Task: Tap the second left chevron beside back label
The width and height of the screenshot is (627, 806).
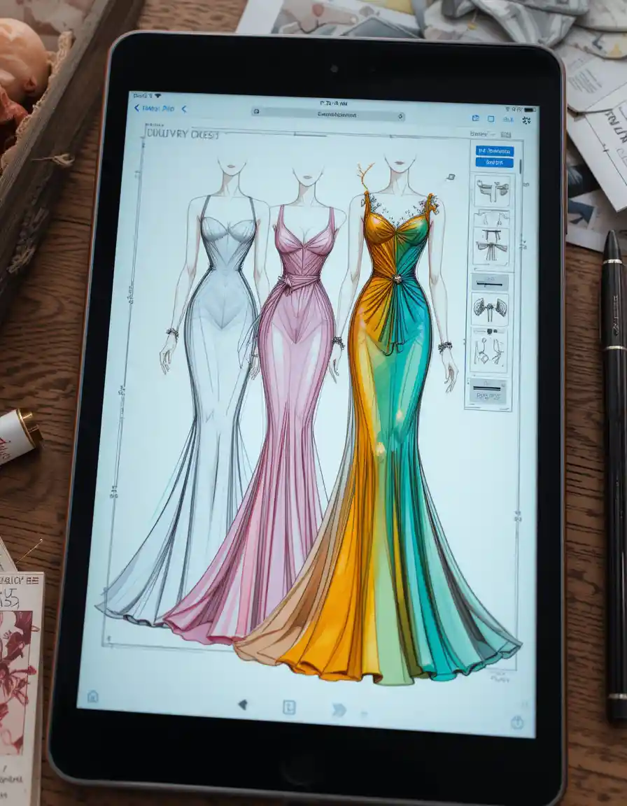Action: click(x=184, y=109)
